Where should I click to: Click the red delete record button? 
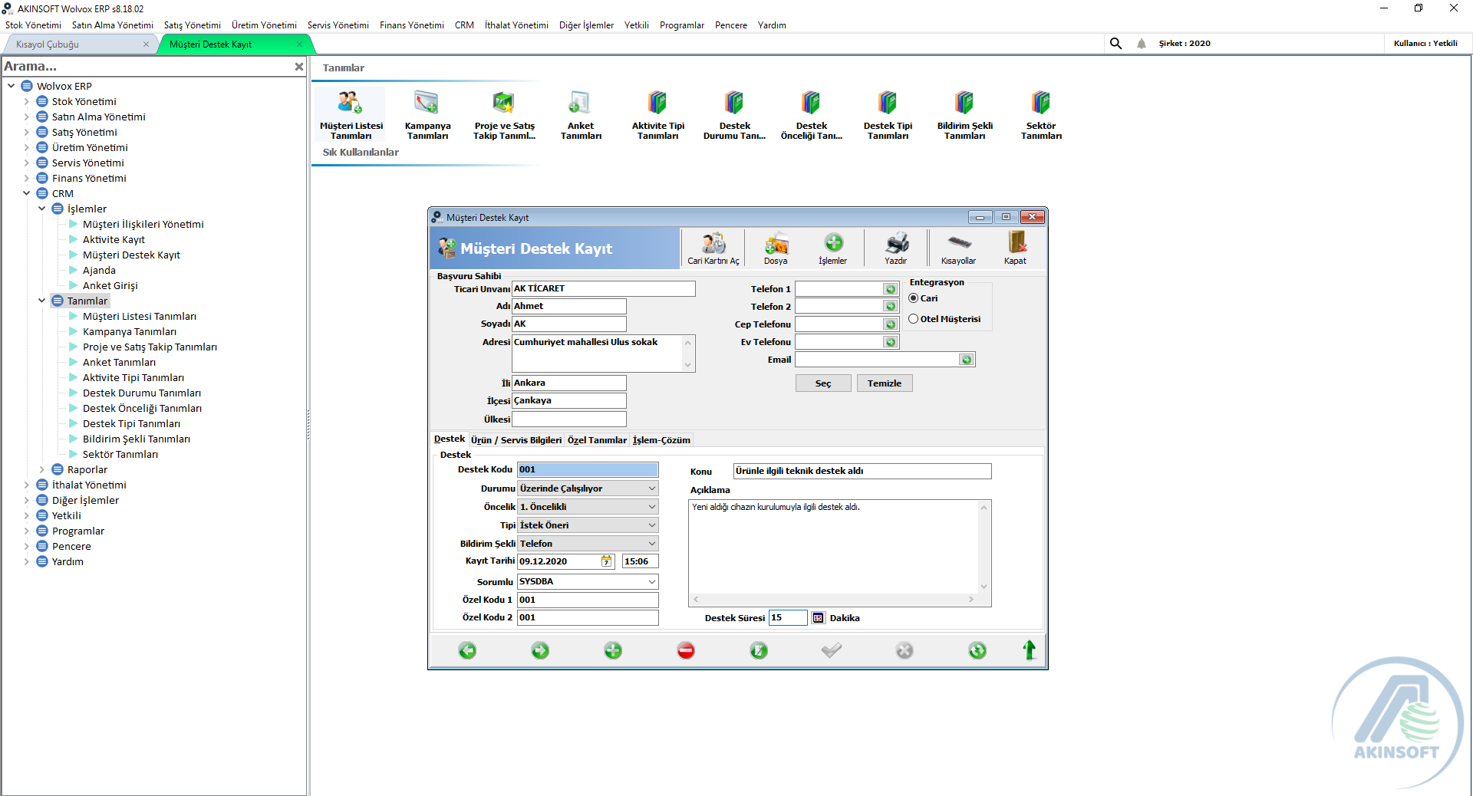tap(686, 650)
